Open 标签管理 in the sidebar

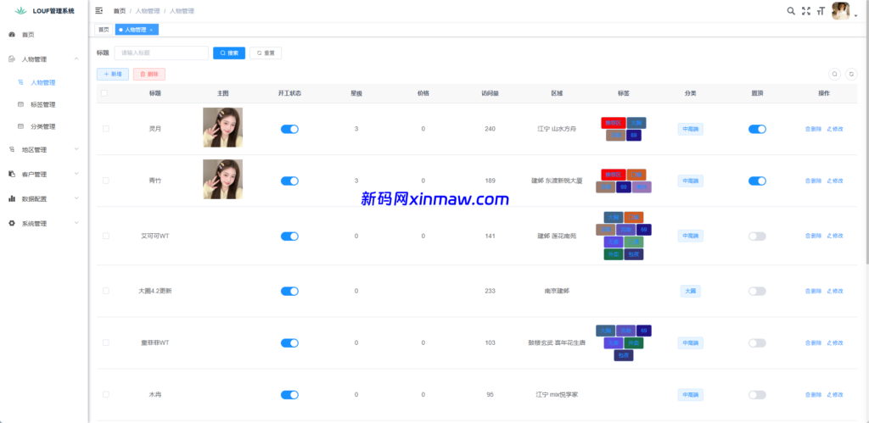[42, 105]
